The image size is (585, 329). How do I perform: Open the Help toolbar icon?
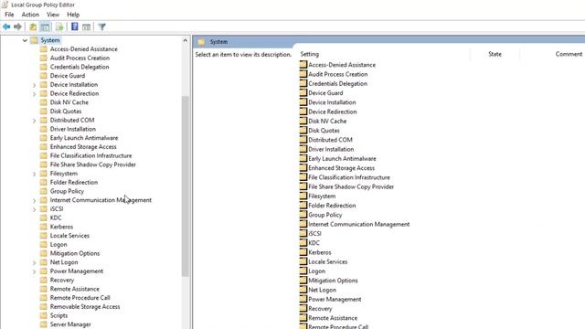point(75,27)
